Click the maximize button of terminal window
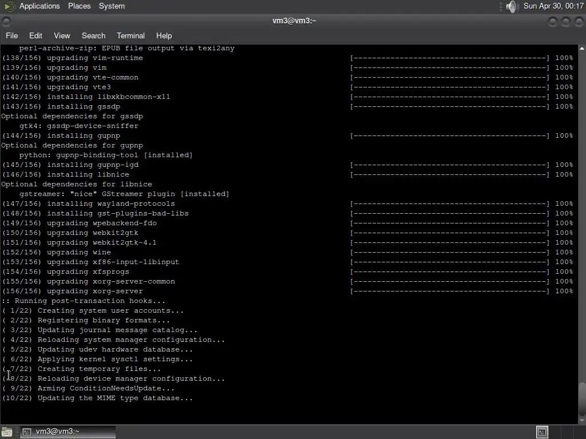 tap(566, 22)
